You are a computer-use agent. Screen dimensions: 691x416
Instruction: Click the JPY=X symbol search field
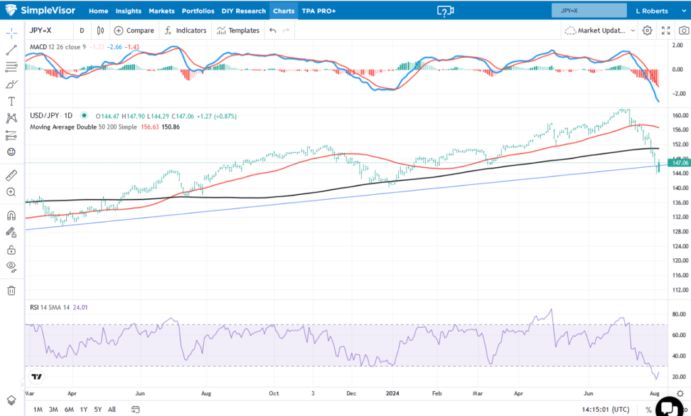tap(589, 11)
